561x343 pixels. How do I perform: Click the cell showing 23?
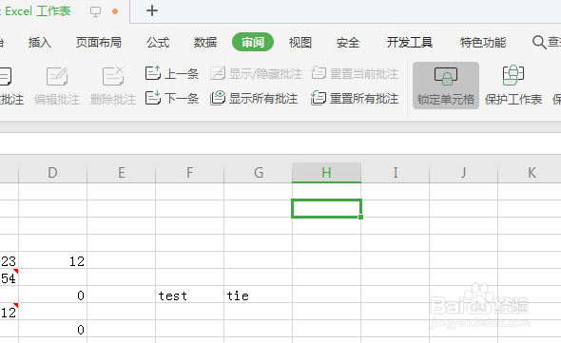pos(9,260)
